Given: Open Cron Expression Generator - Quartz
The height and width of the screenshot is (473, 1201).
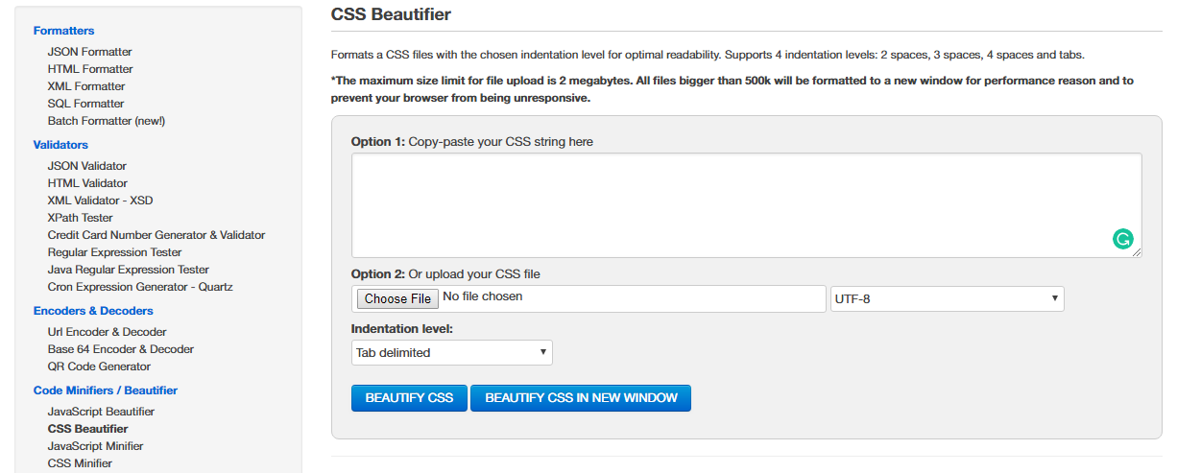Looking at the screenshot, I should point(140,287).
